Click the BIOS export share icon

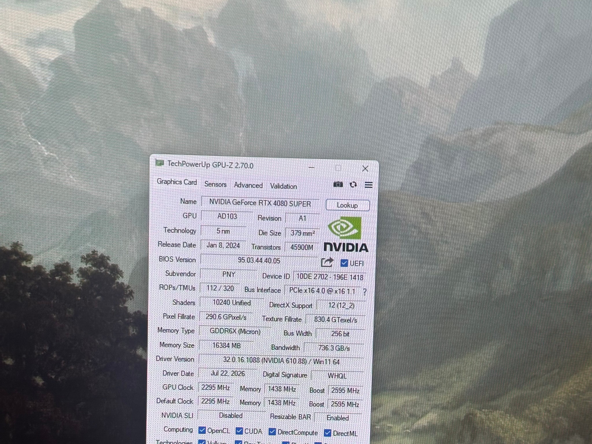pos(327,262)
